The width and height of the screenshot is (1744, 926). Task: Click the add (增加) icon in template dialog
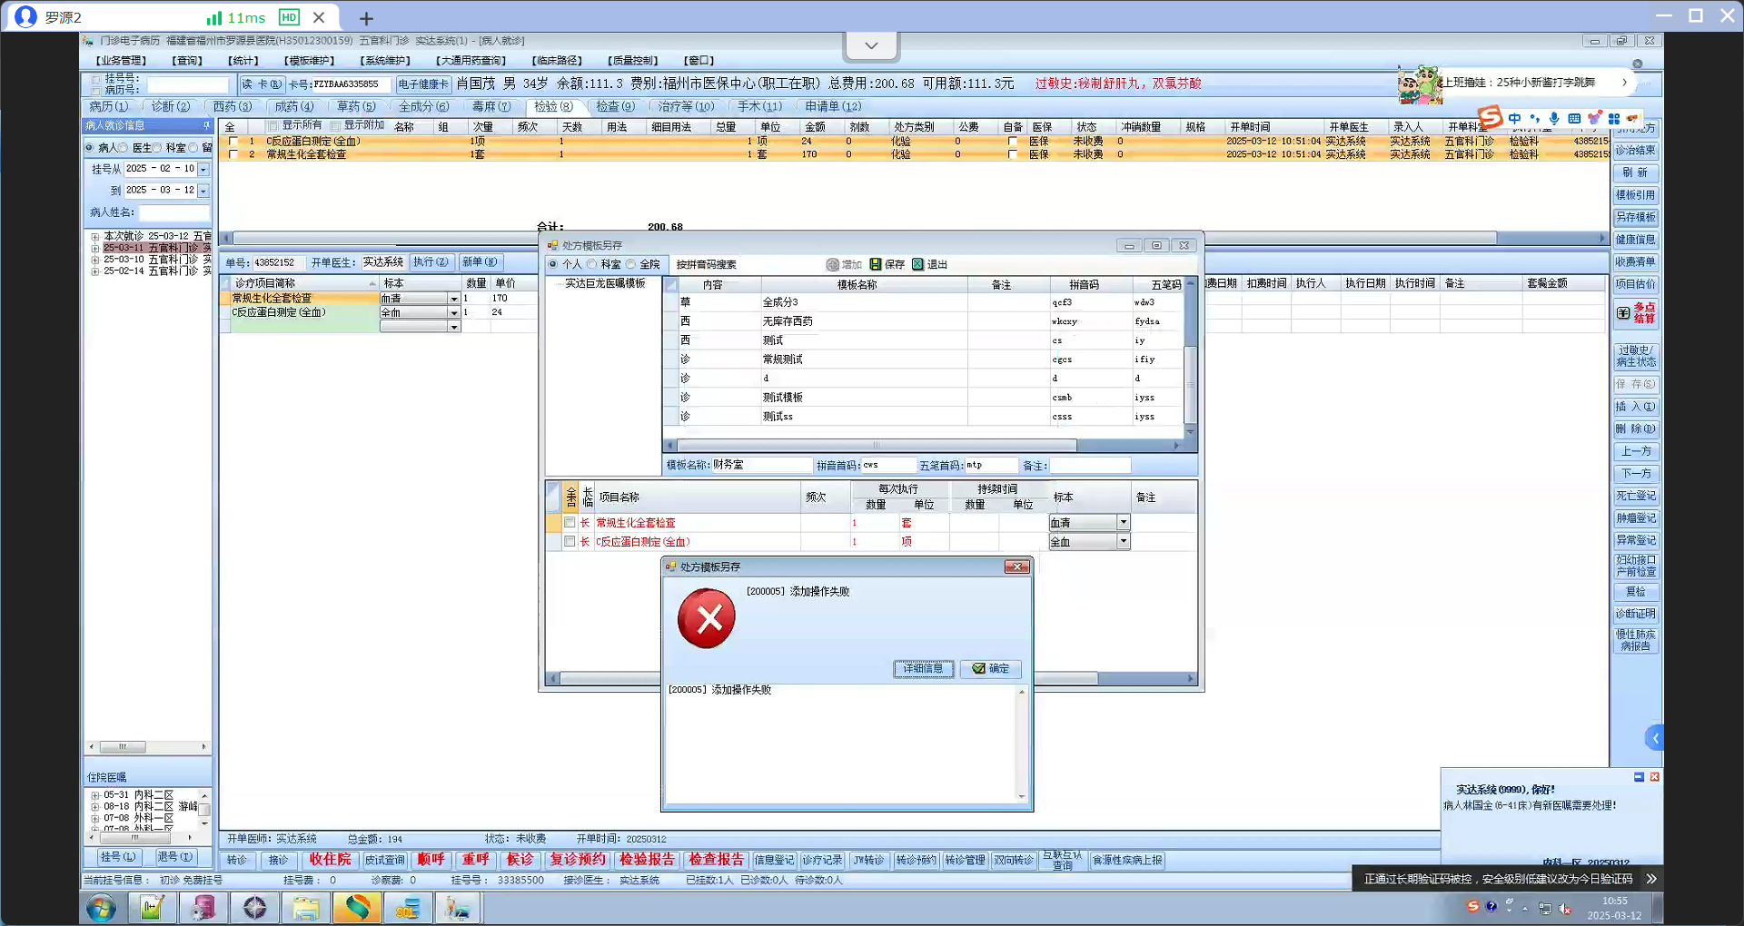pos(832,264)
